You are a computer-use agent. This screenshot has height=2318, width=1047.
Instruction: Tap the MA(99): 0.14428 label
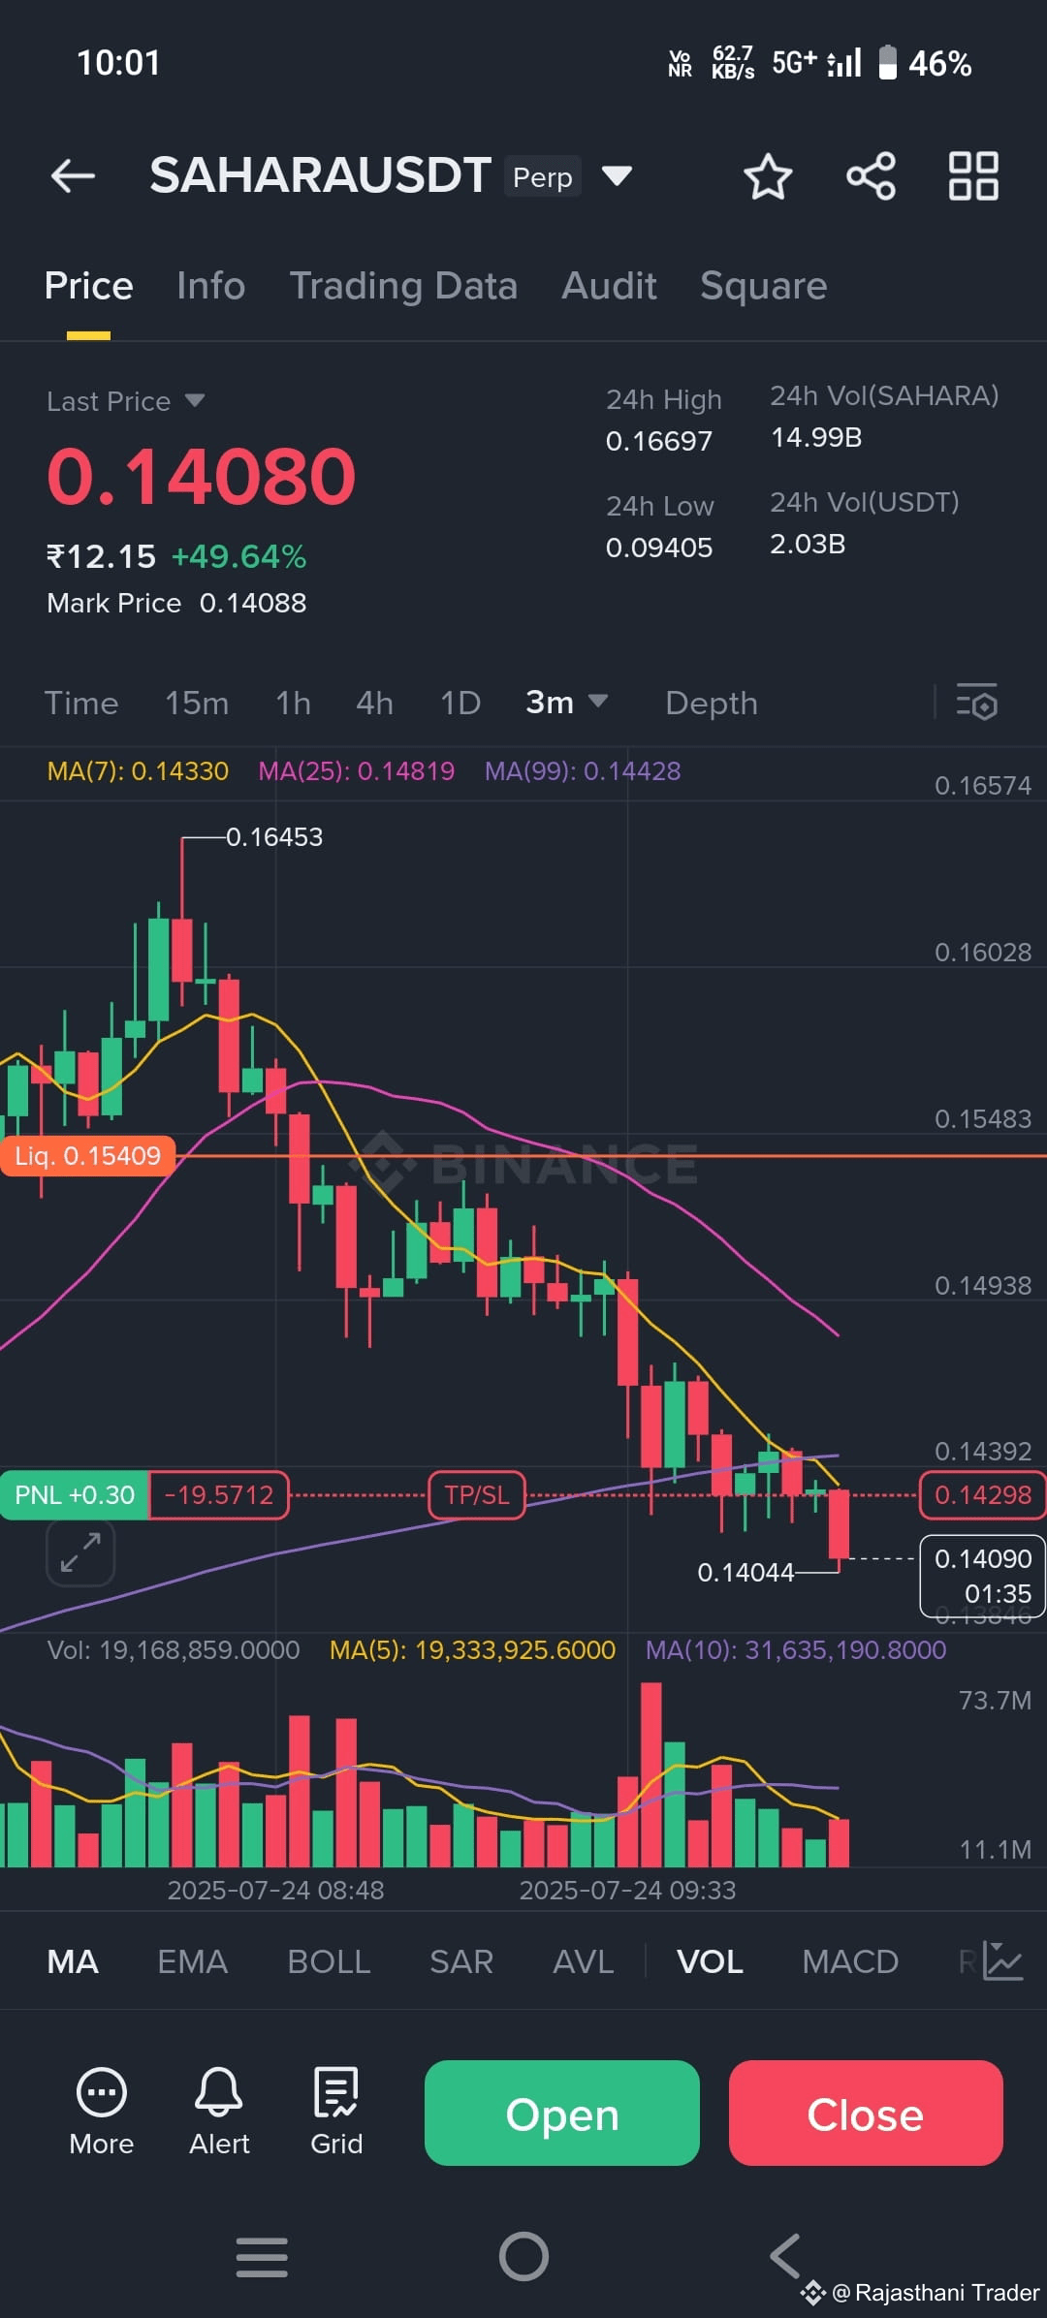point(583,771)
